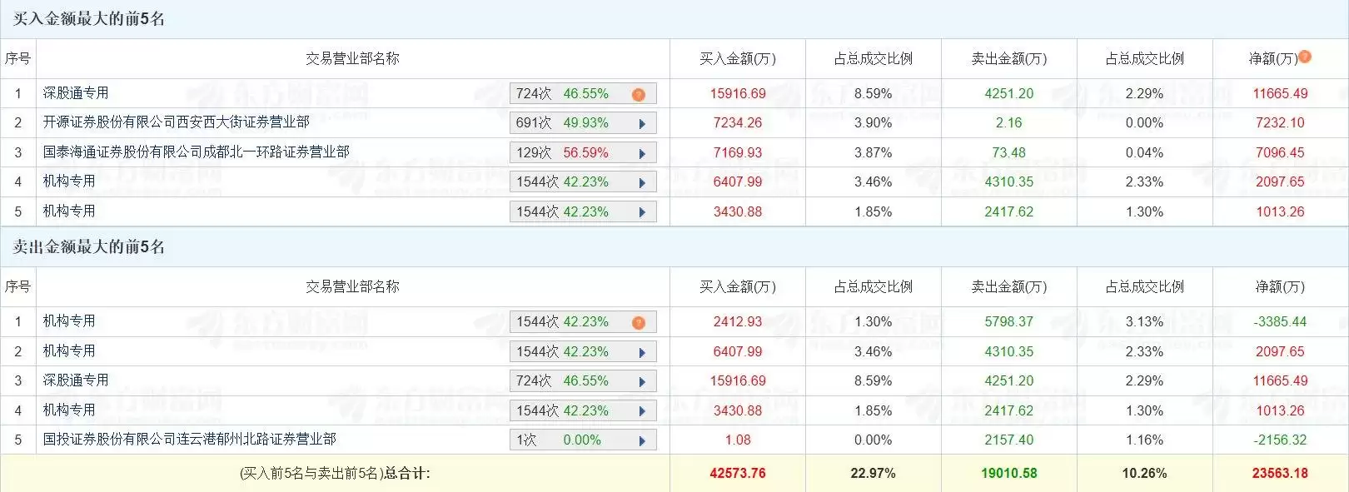
Task: Expand the 国投证券 连云港 row with its blue arrow
Action: point(642,440)
